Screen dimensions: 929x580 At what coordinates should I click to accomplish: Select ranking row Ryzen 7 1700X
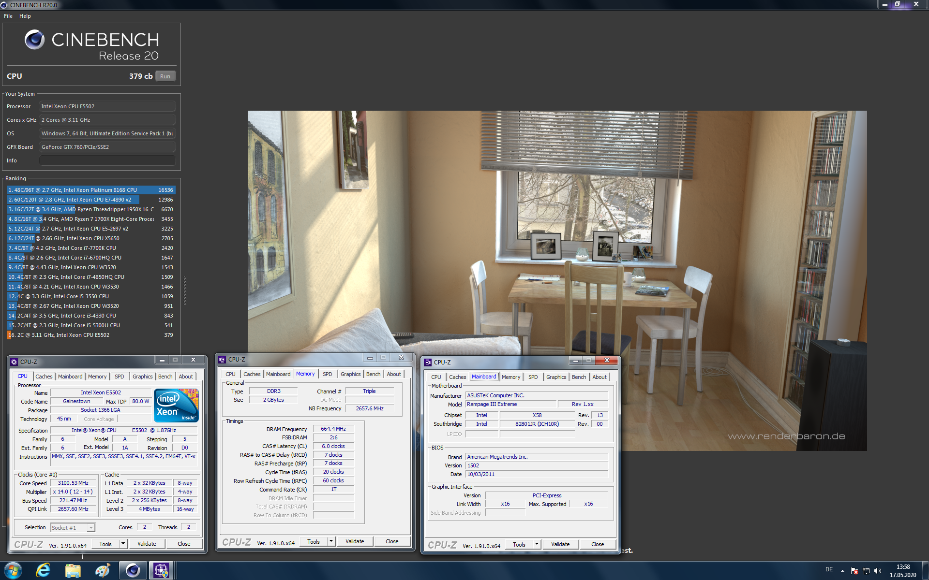[x=91, y=219]
